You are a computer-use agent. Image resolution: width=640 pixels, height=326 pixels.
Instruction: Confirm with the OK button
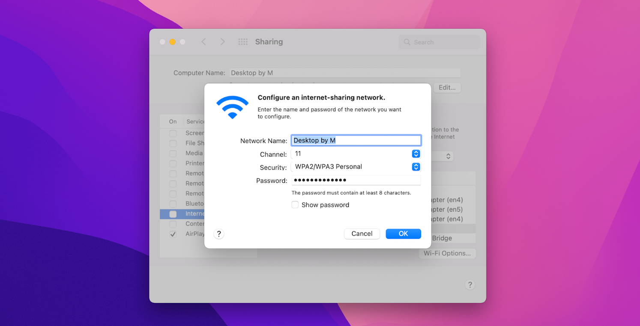(x=403, y=234)
